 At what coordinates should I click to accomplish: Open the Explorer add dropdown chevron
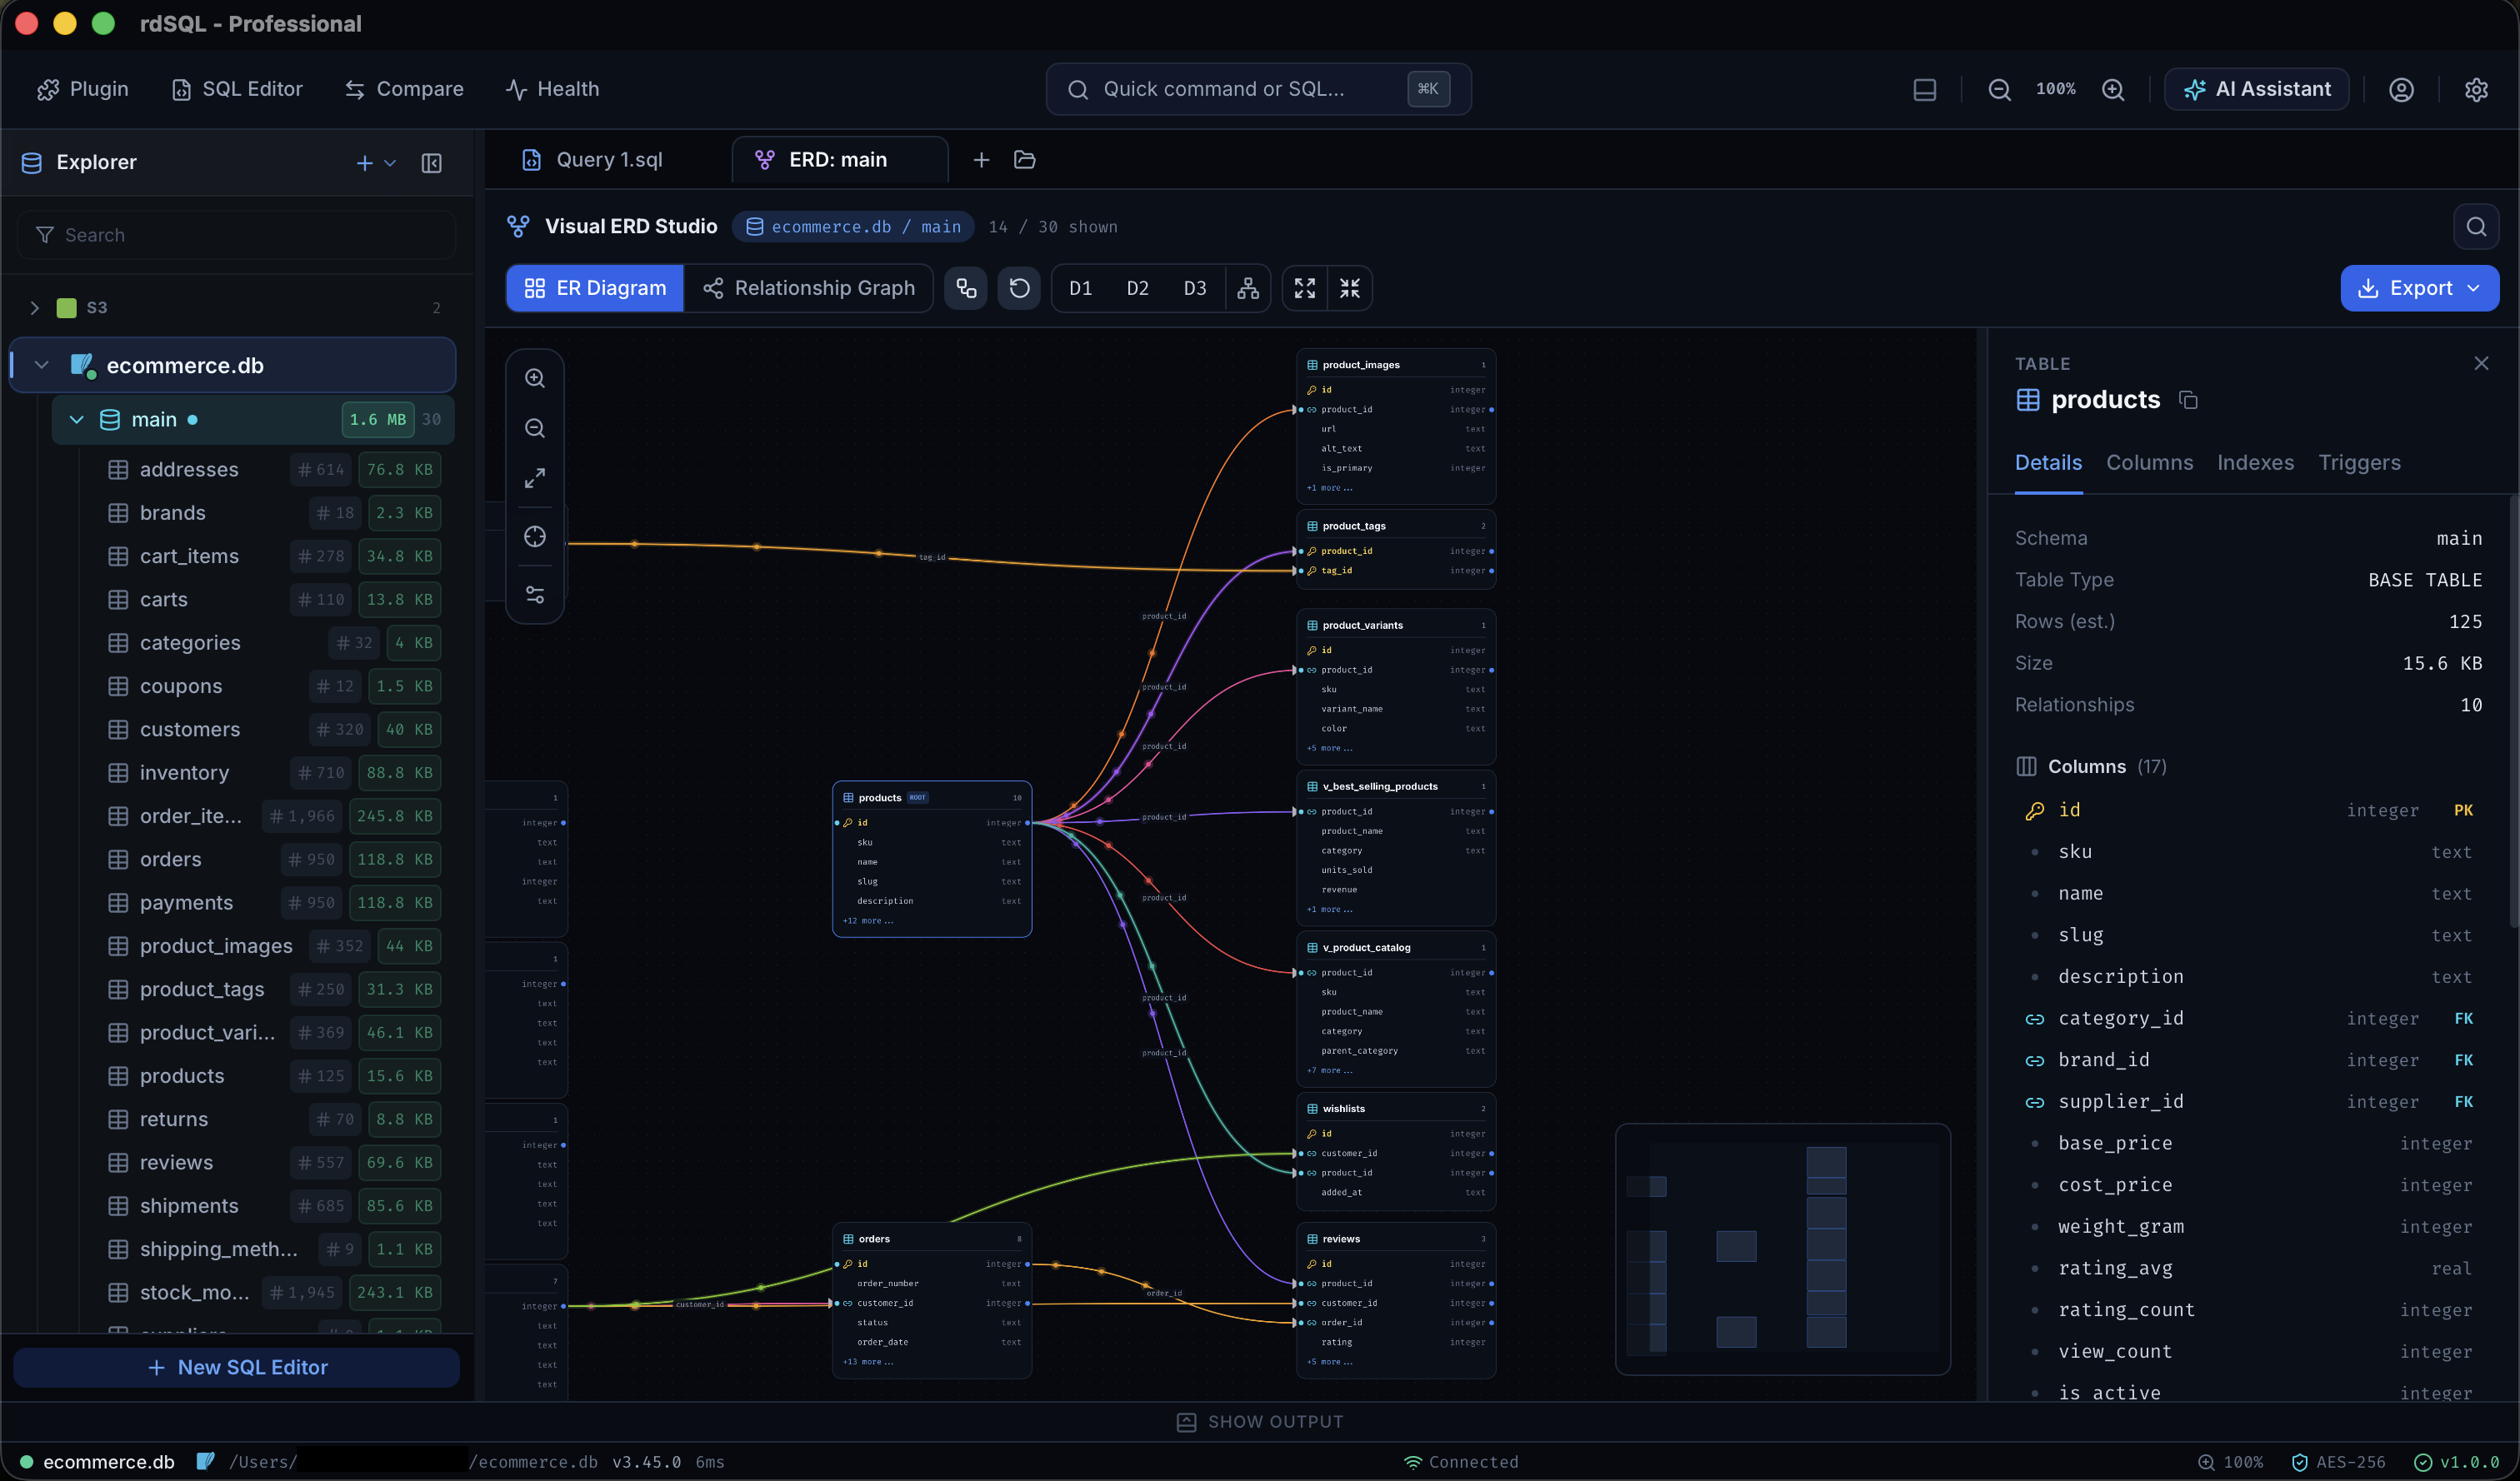(x=390, y=163)
